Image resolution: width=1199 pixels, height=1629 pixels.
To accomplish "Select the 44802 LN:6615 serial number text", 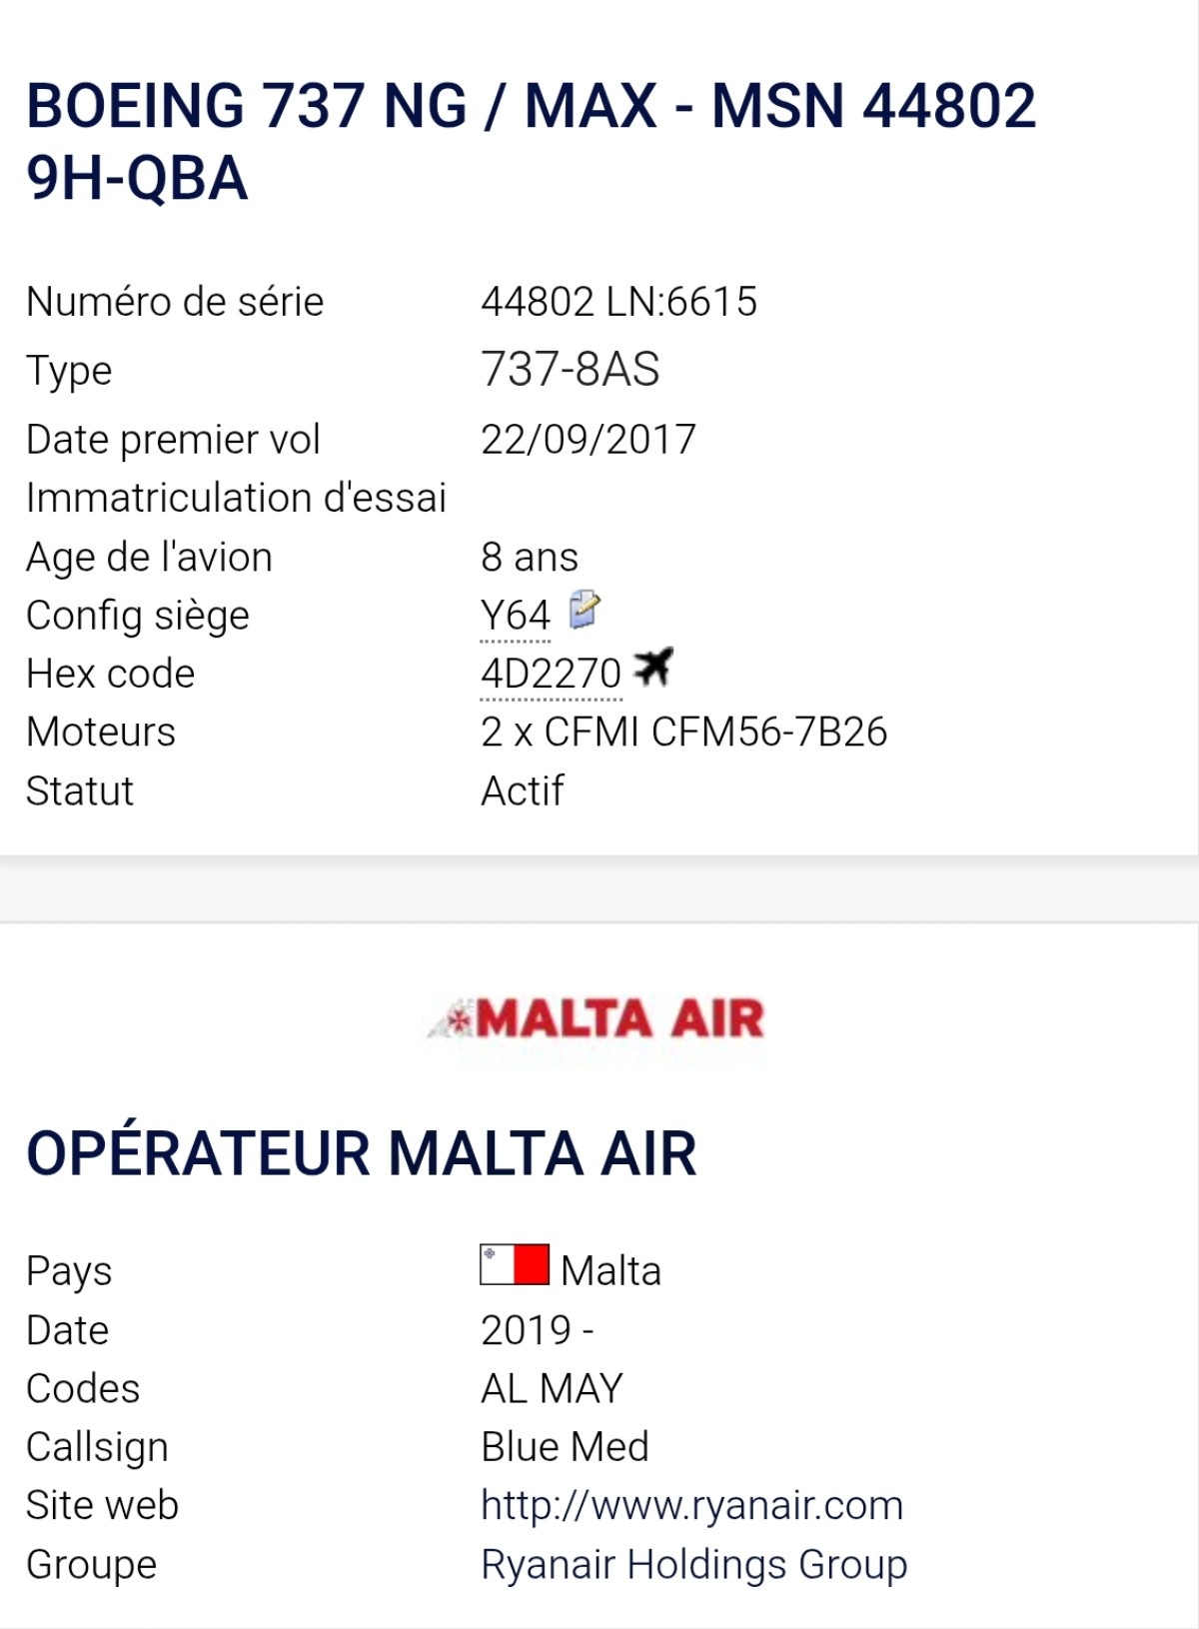I will (618, 302).
